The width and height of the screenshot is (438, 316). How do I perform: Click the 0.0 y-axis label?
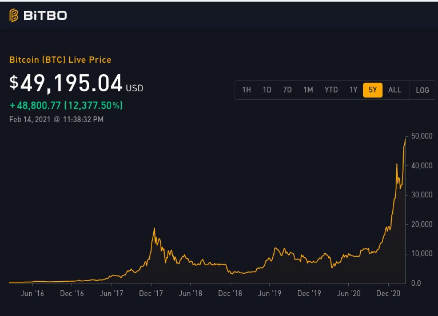tap(416, 283)
